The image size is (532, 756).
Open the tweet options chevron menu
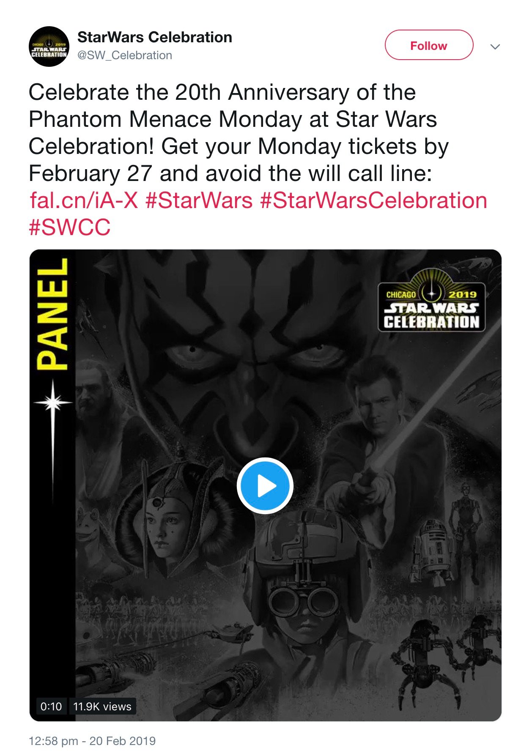pyautogui.click(x=495, y=47)
